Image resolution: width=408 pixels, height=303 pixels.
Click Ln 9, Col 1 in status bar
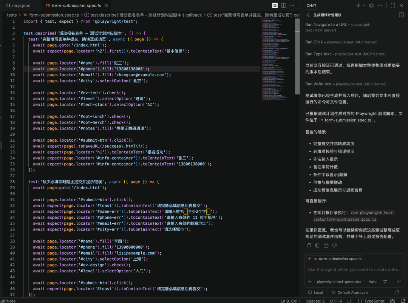(x=291, y=301)
